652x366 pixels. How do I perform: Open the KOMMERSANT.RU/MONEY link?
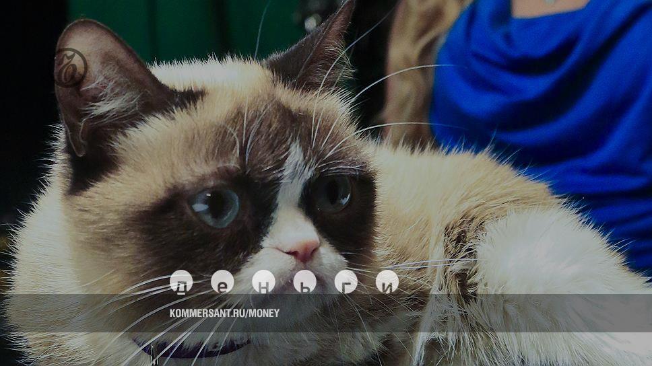224,313
